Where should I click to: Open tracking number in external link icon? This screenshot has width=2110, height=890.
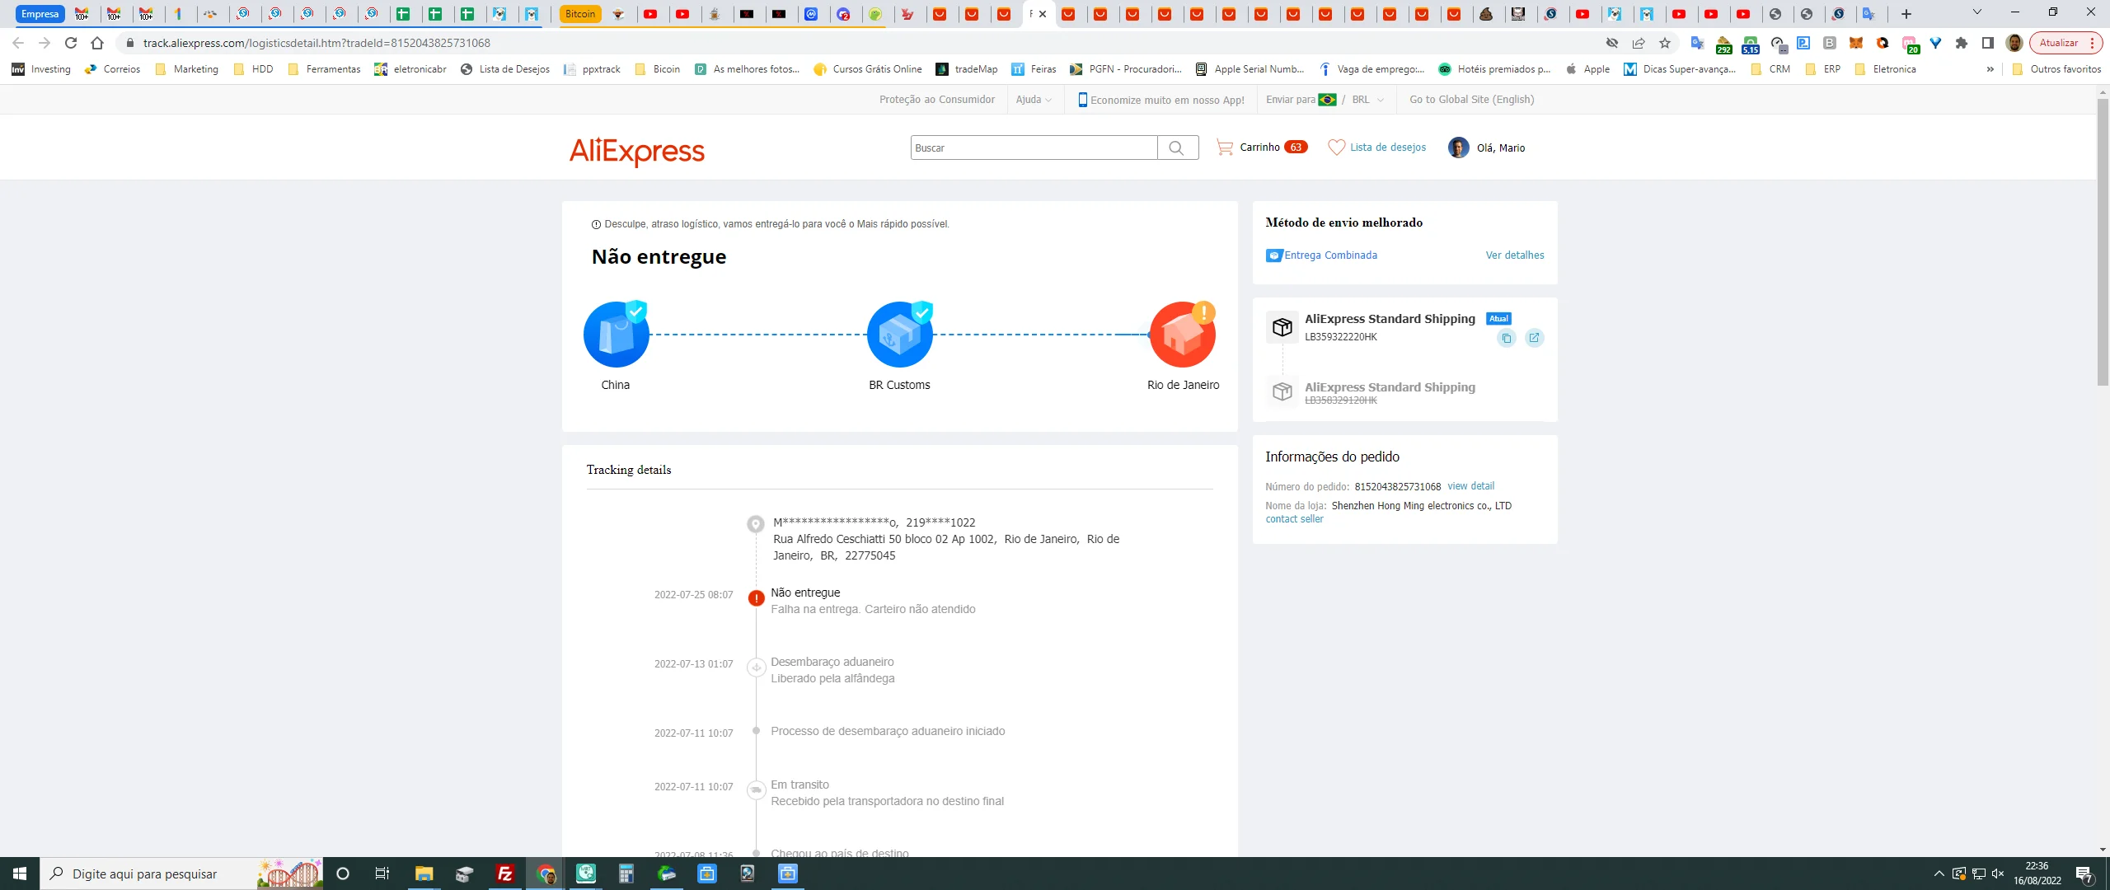[1534, 338]
